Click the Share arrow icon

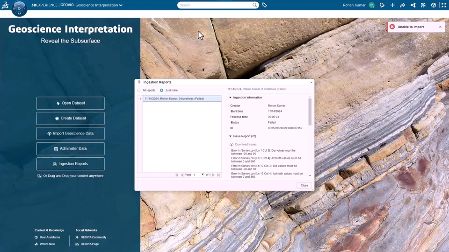pyautogui.click(x=403, y=5)
